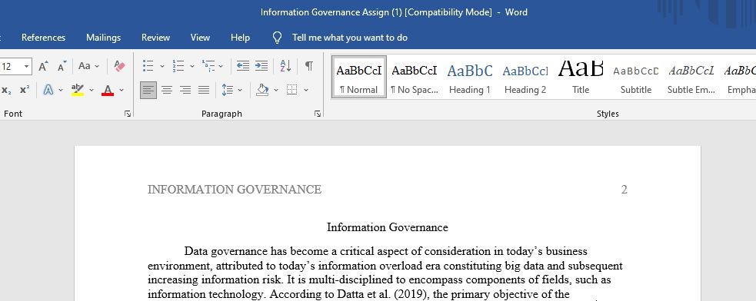Clear all formatting with eraser icon
This screenshot has height=301, width=756.
click(x=119, y=66)
